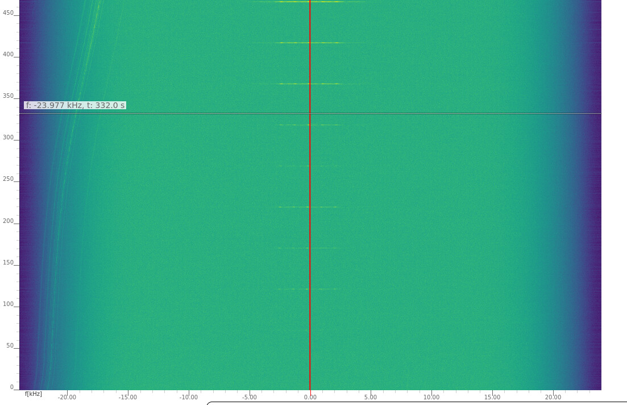Click the red center frequency line
Viewport: 627px width, 405px height.
coord(310,228)
